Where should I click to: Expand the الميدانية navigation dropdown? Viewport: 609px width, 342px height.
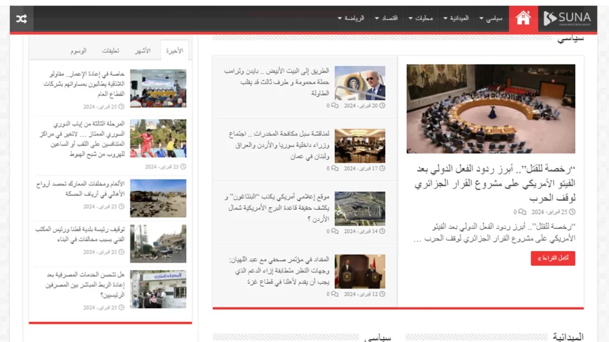click(456, 18)
